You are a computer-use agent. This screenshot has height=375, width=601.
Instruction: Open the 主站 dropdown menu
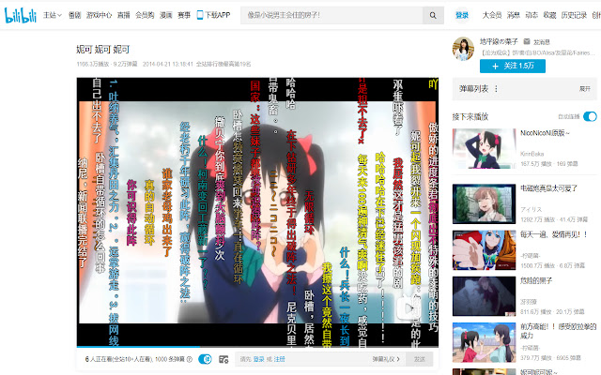tap(53, 15)
